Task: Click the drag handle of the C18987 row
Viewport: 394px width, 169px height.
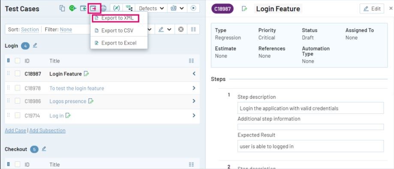Action: point(8,73)
